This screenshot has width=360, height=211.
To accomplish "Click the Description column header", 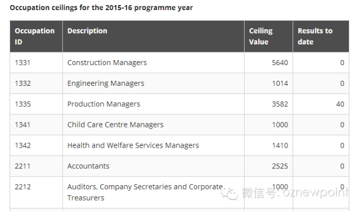I will [x=154, y=36].
